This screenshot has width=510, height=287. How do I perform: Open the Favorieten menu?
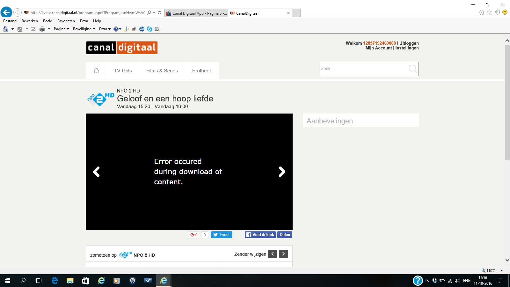point(66,21)
